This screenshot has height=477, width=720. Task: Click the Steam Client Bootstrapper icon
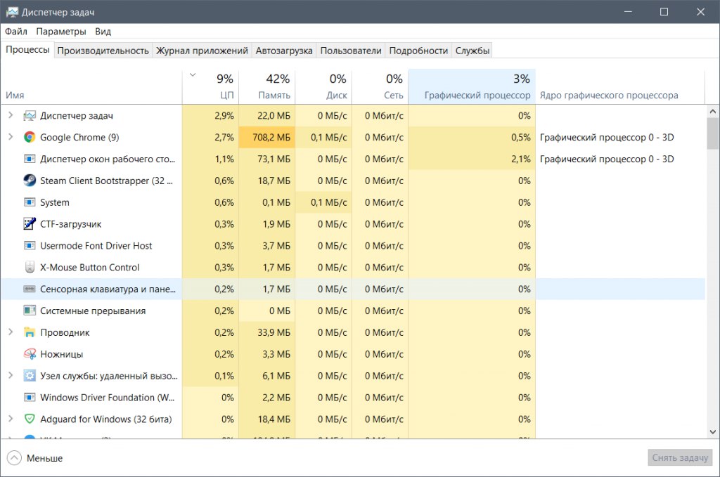30,181
